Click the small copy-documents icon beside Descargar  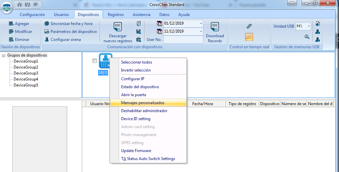139,24
